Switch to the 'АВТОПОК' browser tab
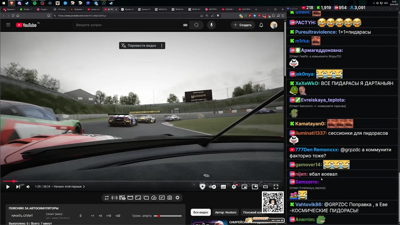This screenshot has height=225, width=400. 211,9
